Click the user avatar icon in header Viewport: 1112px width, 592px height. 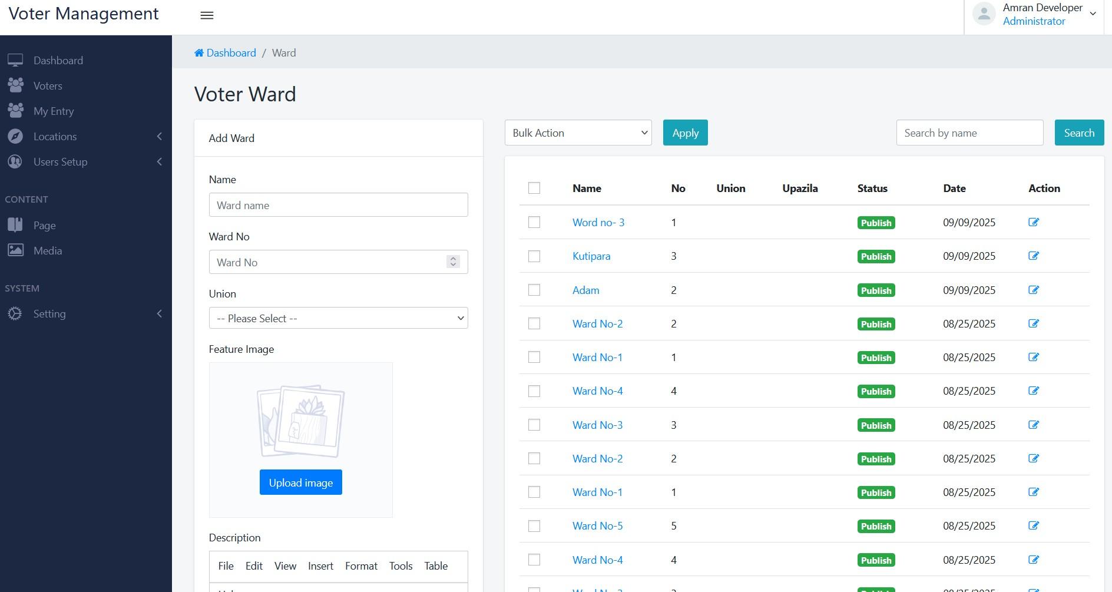pos(984,14)
